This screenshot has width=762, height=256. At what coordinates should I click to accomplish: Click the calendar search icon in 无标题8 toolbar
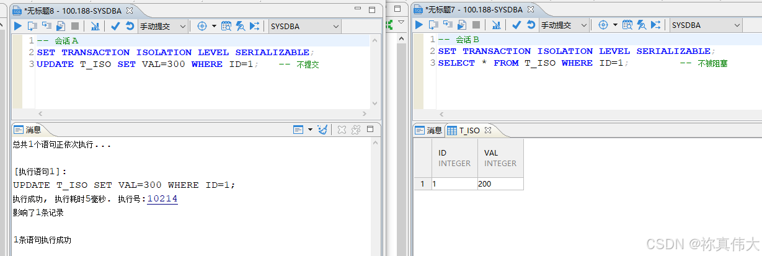point(226,26)
